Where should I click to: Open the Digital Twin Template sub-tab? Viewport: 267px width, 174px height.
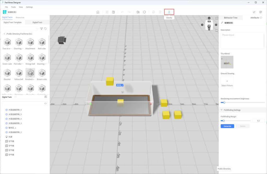13,22
